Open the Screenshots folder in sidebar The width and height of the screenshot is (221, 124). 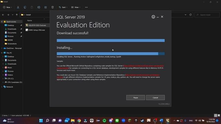[x=12, y=44]
